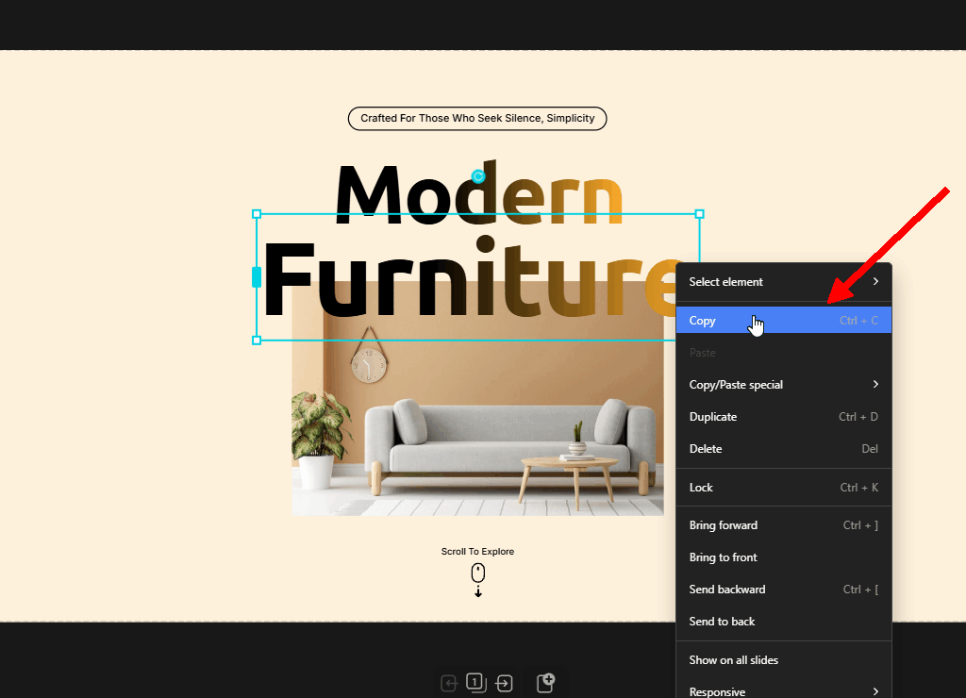Click the top-right selection resize handle
Viewport: 966px width, 698px height.
point(699,214)
